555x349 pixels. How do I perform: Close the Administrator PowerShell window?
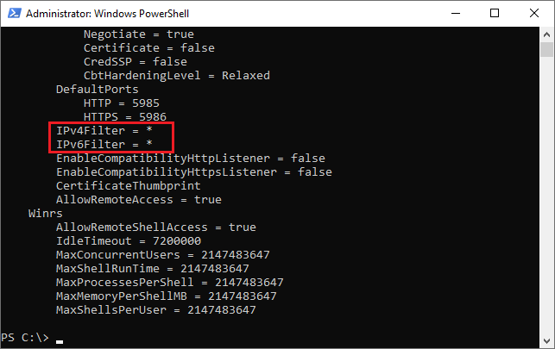point(533,14)
